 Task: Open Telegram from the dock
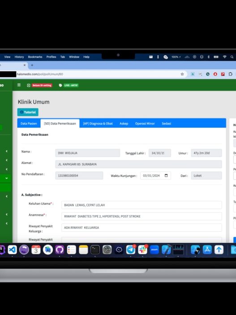pos(131,250)
